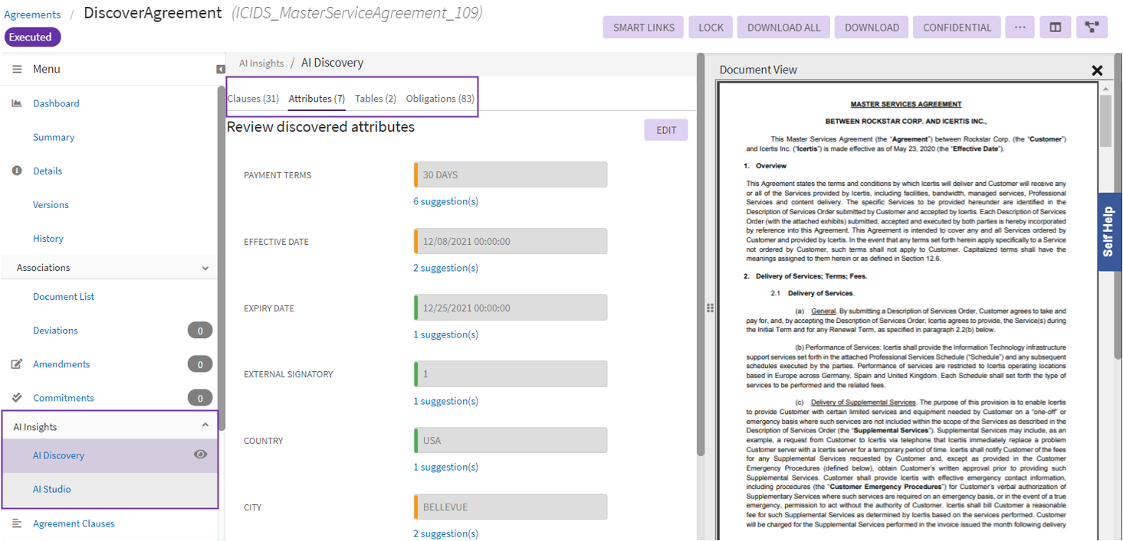Open the Obligations (83) tab
This screenshot has width=1123, height=541.
click(440, 99)
